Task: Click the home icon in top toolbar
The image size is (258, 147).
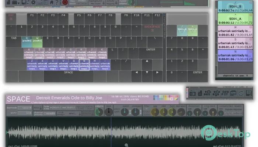Action: coord(52,2)
